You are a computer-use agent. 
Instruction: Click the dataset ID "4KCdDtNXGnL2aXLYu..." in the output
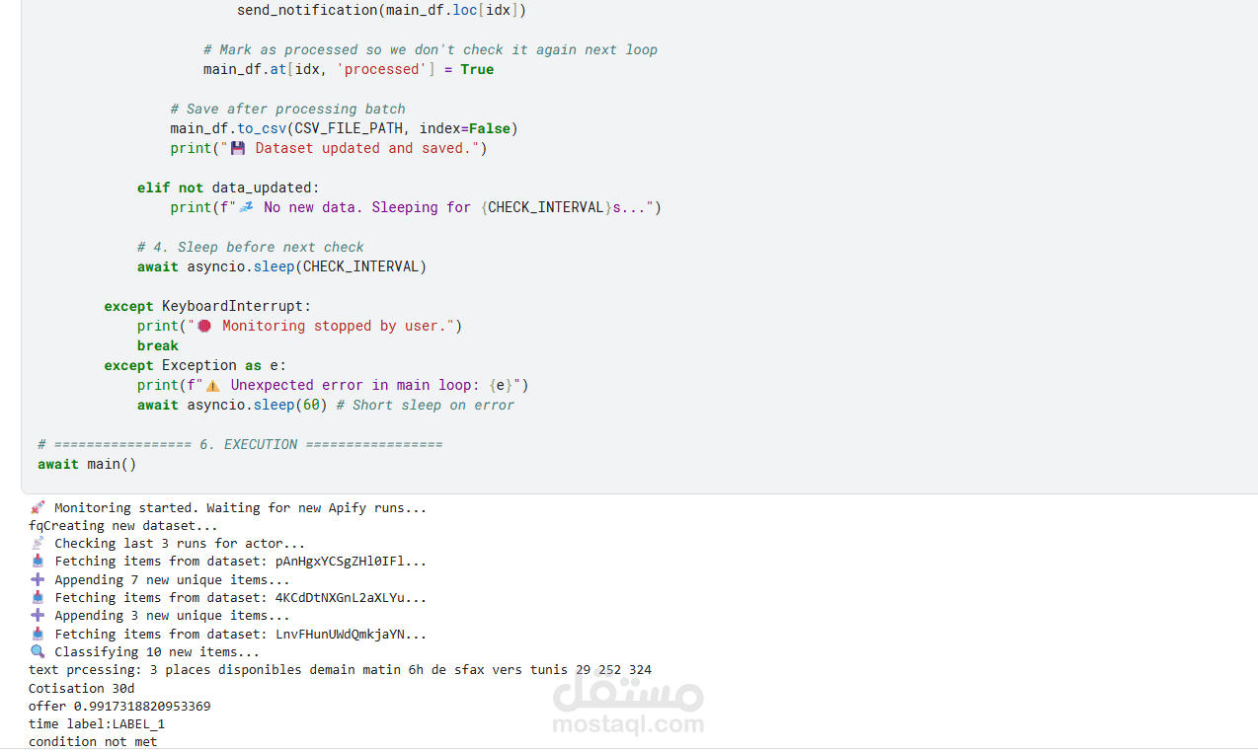click(x=351, y=597)
